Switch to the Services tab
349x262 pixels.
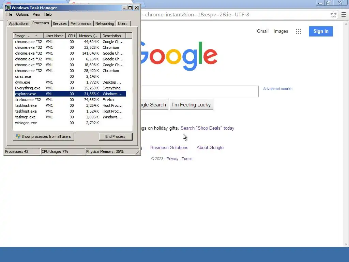coord(60,24)
